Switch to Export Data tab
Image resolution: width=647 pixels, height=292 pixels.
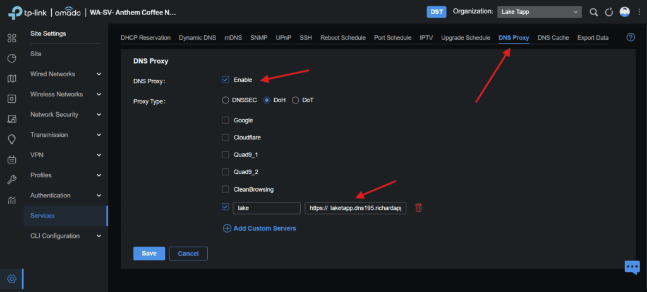pyautogui.click(x=593, y=37)
